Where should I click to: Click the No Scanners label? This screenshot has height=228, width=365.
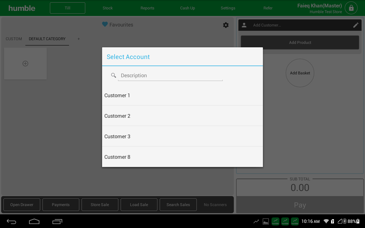[x=215, y=205]
